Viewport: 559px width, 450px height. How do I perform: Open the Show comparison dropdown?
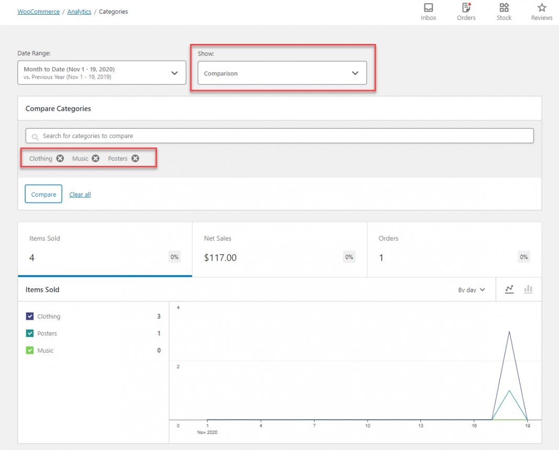282,73
